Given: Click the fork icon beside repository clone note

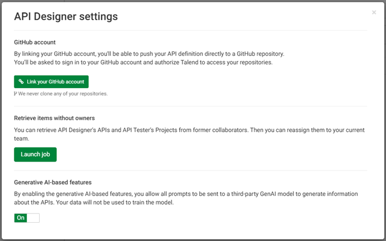Looking at the screenshot, I should click(x=15, y=94).
